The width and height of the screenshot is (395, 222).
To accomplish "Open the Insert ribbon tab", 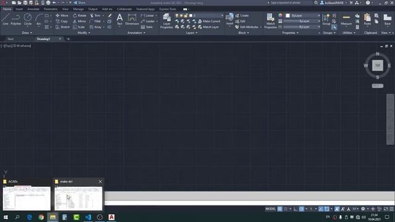I will (19, 9).
